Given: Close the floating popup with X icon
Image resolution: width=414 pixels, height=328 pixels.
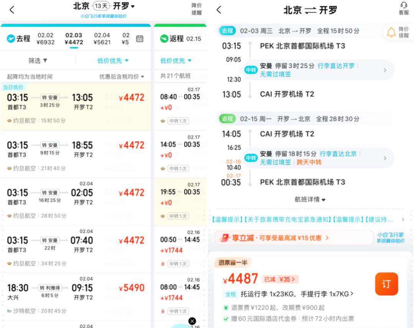Looking at the screenshot, I should 192,321.
